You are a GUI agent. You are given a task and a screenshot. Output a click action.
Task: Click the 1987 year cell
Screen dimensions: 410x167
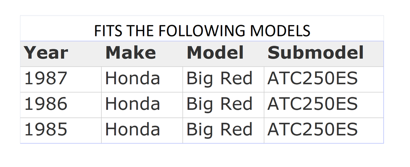pos(46,78)
